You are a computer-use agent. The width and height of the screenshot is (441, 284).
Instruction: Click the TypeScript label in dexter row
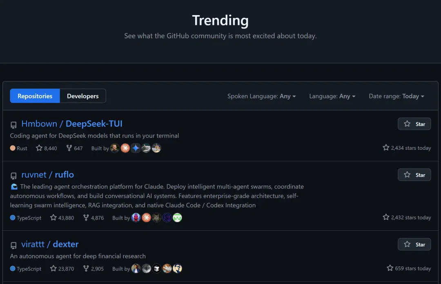29,268
